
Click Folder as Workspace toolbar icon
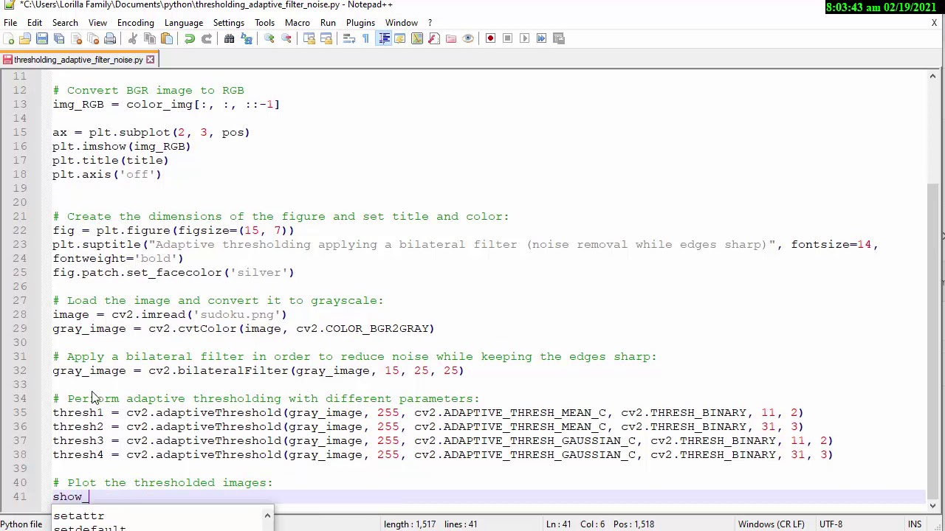pos(451,38)
